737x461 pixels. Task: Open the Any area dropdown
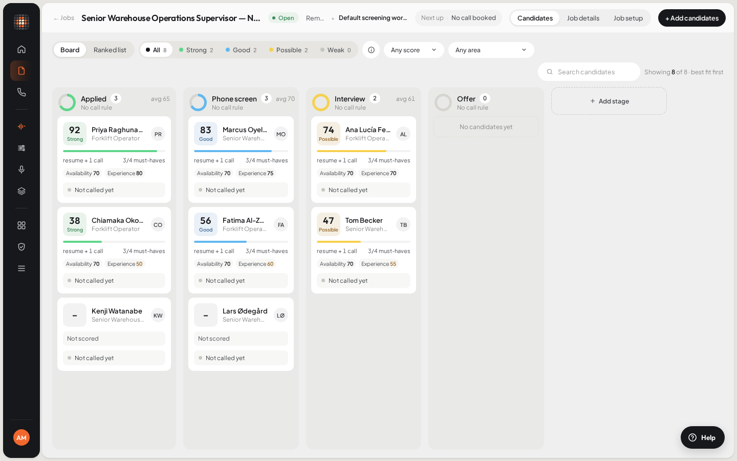(491, 50)
